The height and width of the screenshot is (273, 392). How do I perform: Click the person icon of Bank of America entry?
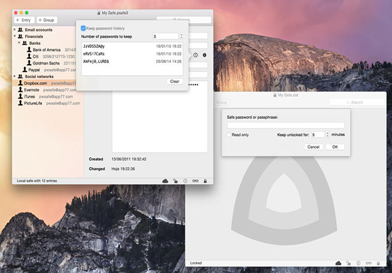[x=29, y=50]
